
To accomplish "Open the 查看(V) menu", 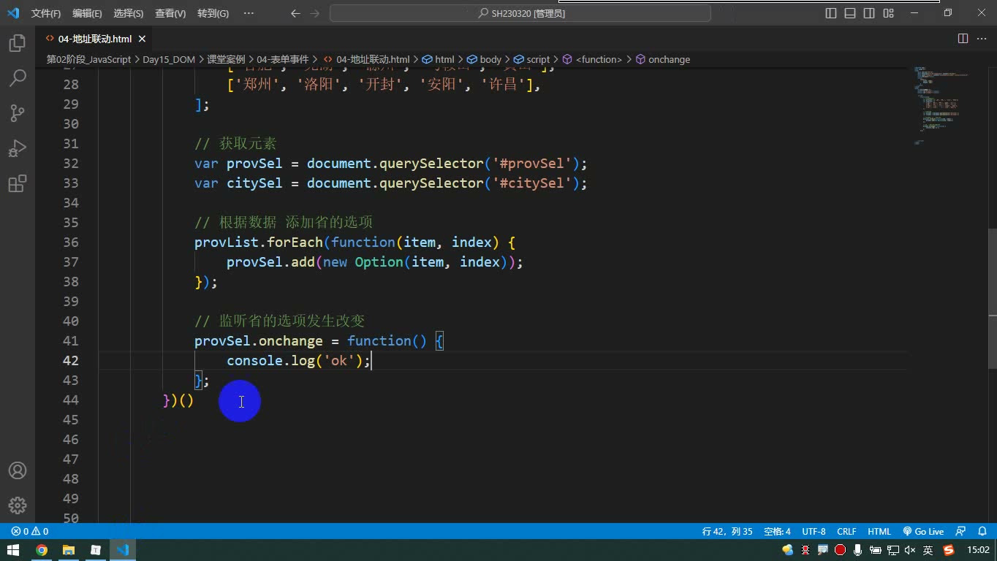I will click(170, 13).
